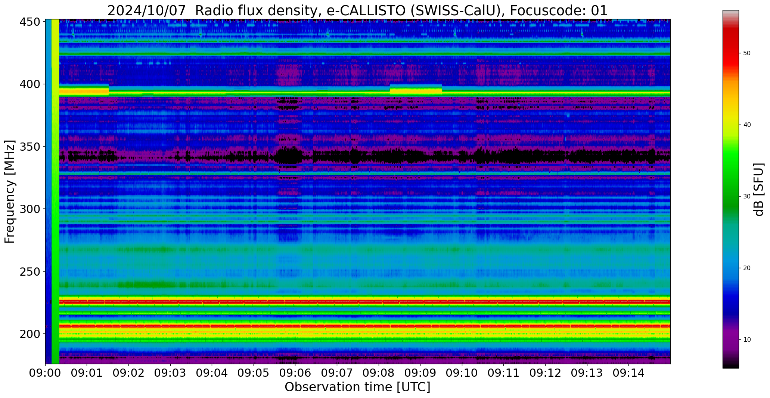
Task: Click the 09:03 time tick label
Action: [170, 373]
